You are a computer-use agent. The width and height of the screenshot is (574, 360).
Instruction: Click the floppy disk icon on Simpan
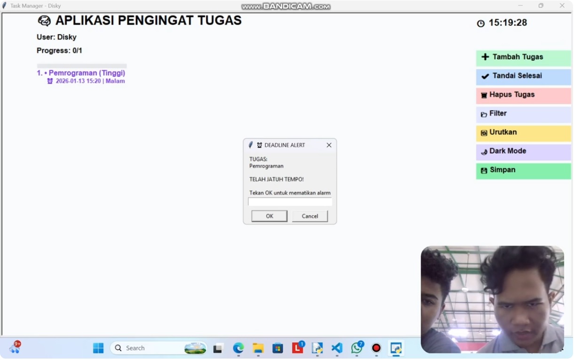[484, 170]
